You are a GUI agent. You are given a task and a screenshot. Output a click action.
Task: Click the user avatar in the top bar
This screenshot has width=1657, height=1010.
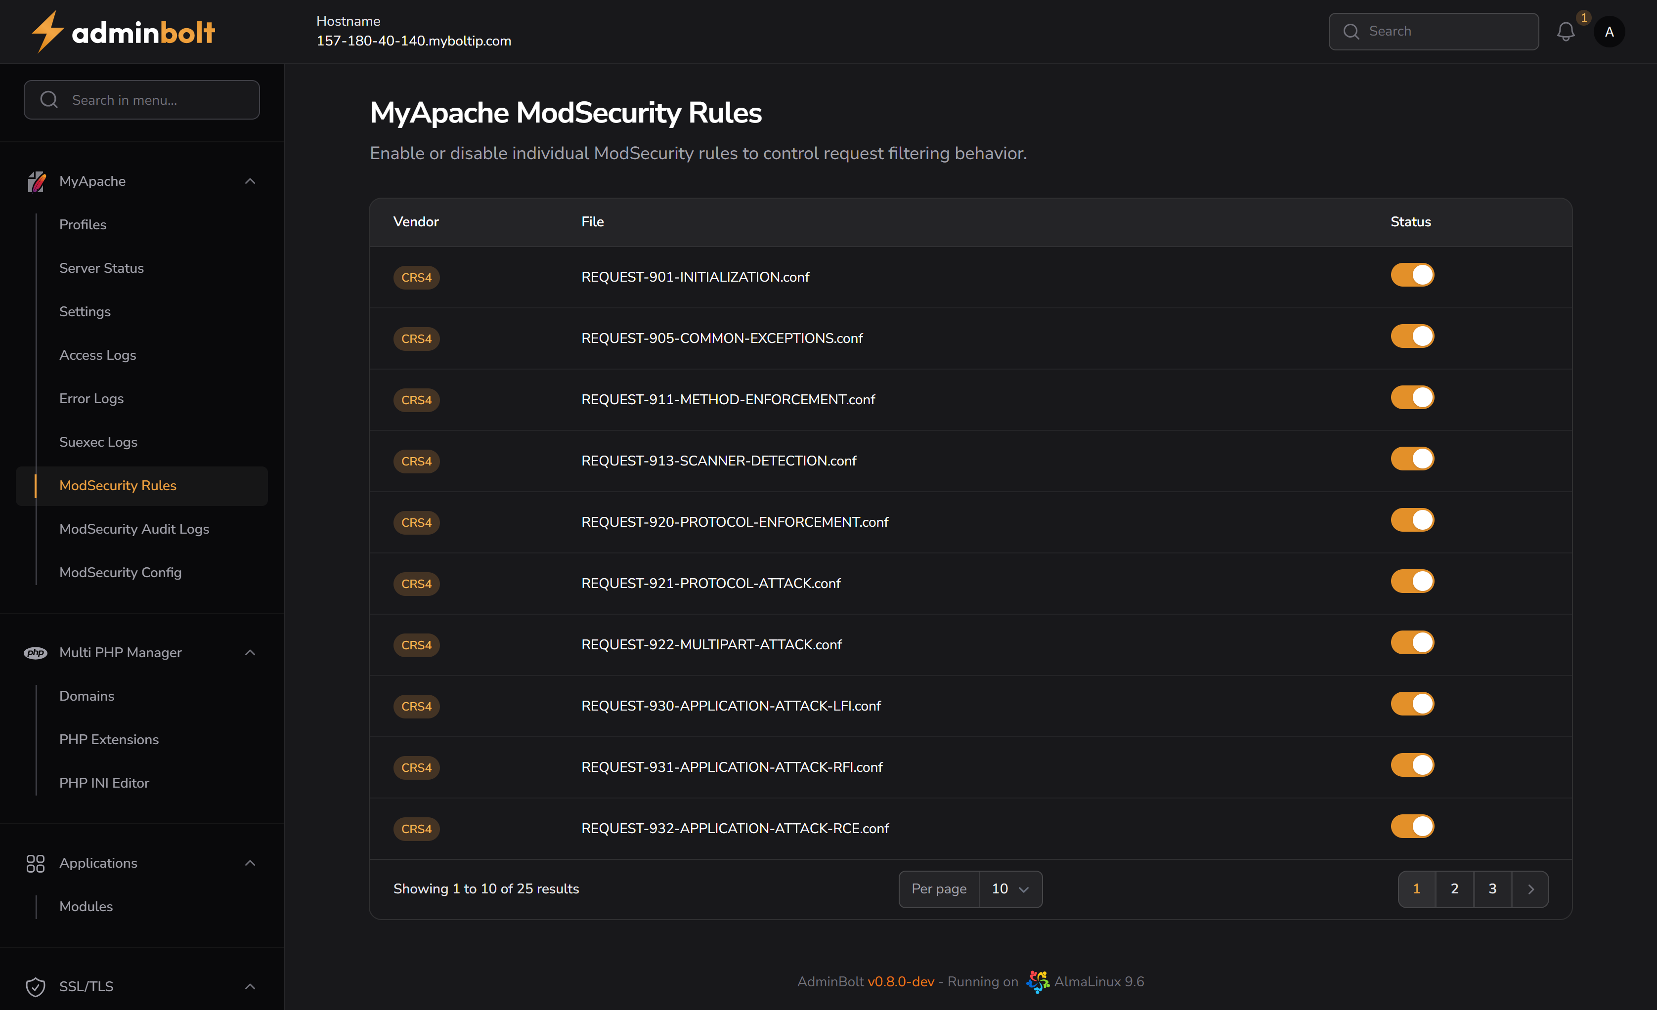1609,31
